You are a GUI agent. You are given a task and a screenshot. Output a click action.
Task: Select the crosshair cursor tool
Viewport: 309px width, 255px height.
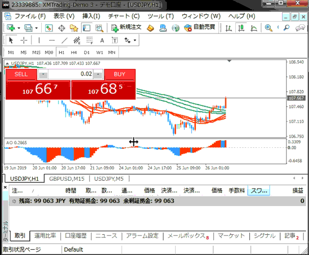pyautogui.click(x=24, y=40)
